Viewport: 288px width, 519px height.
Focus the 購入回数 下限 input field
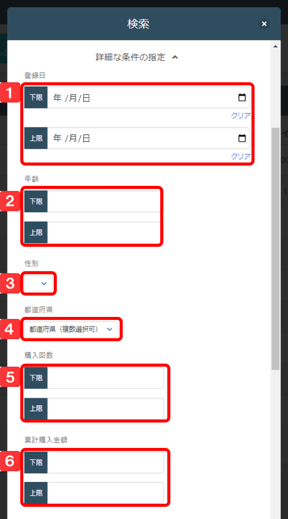[105, 378]
